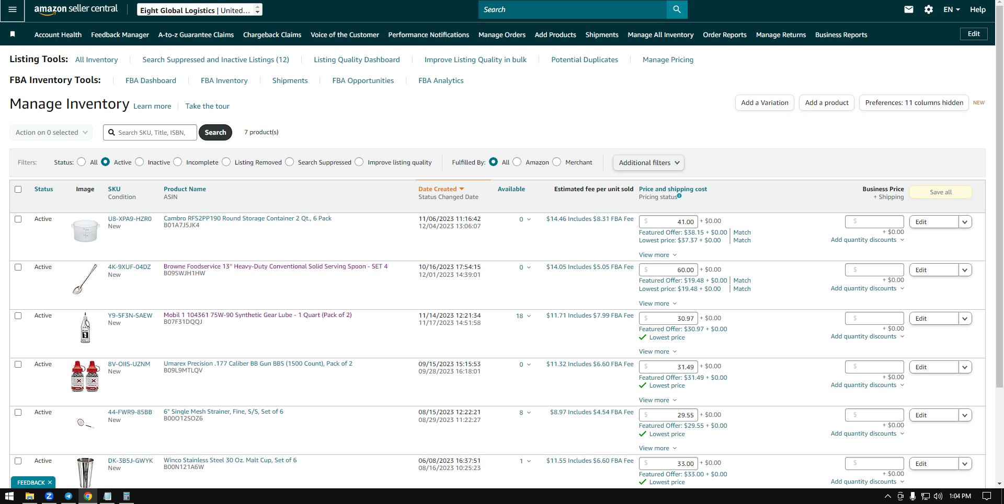This screenshot has width=1004, height=504.
Task: Tick checkbox for SKU U8-XPA9-HZR0 row
Action: 18,219
